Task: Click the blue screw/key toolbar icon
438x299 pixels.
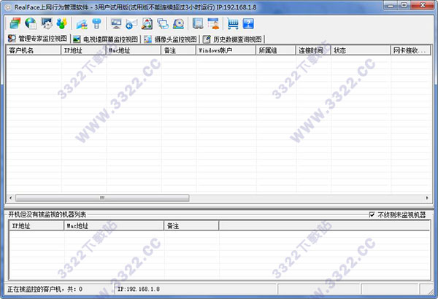Action: [96, 23]
